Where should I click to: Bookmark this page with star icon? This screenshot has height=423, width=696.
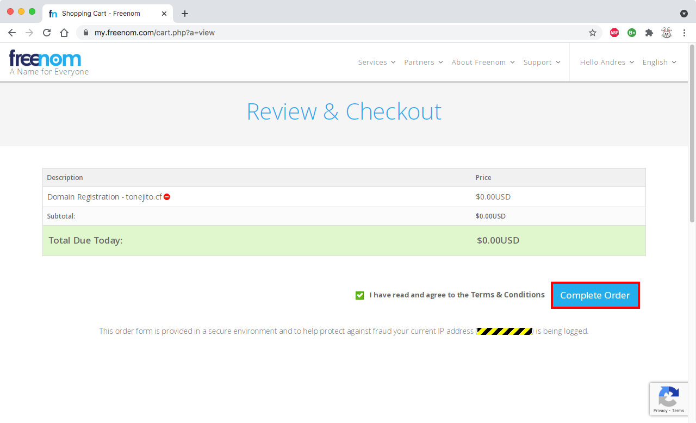pyautogui.click(x=593, y=33)
